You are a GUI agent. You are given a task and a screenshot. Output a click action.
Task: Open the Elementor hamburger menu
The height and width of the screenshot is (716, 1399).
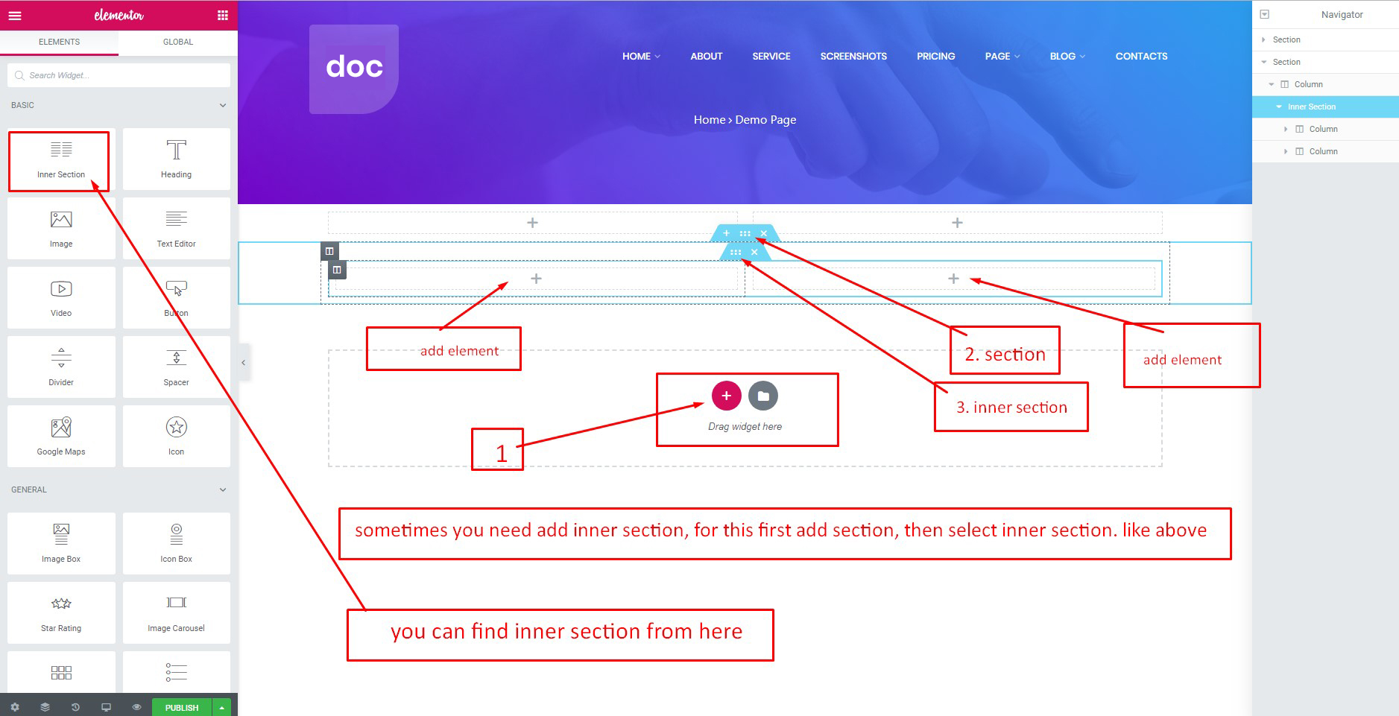pyautogui.click(x=15, y=15)
